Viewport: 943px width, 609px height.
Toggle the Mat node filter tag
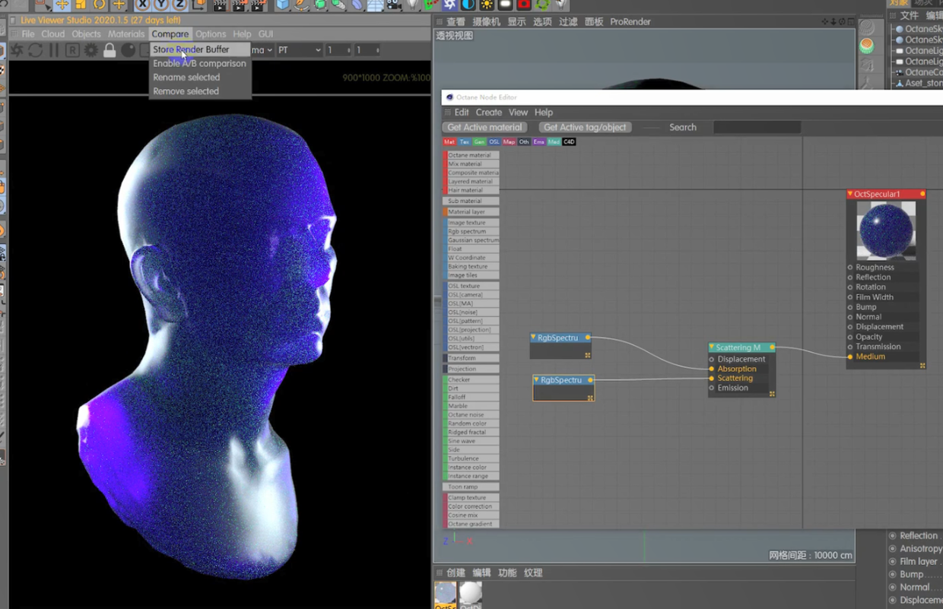point(449,142)
